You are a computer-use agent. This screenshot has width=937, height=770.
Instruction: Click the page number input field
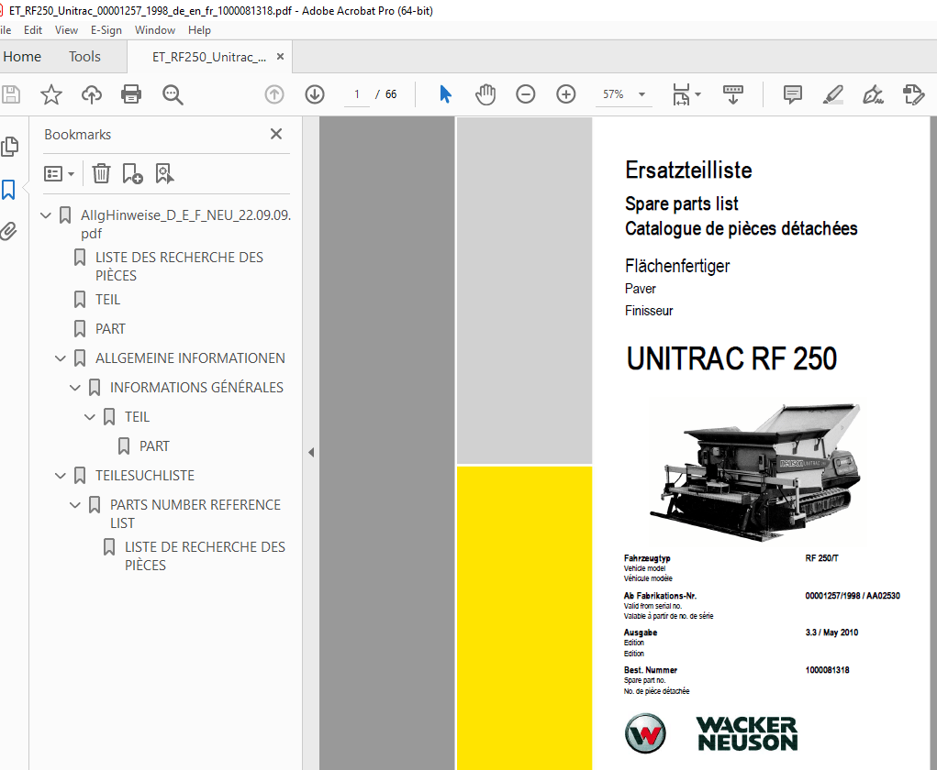(356, 93)
